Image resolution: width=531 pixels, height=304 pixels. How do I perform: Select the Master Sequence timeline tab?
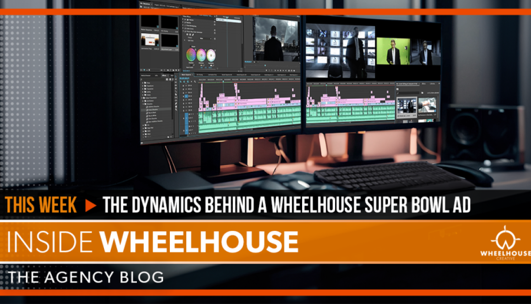(187, 75)
